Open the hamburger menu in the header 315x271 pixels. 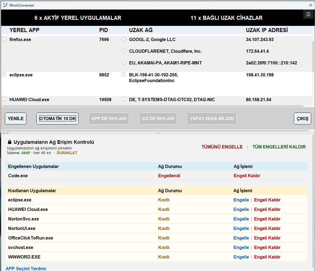(308, 14)
